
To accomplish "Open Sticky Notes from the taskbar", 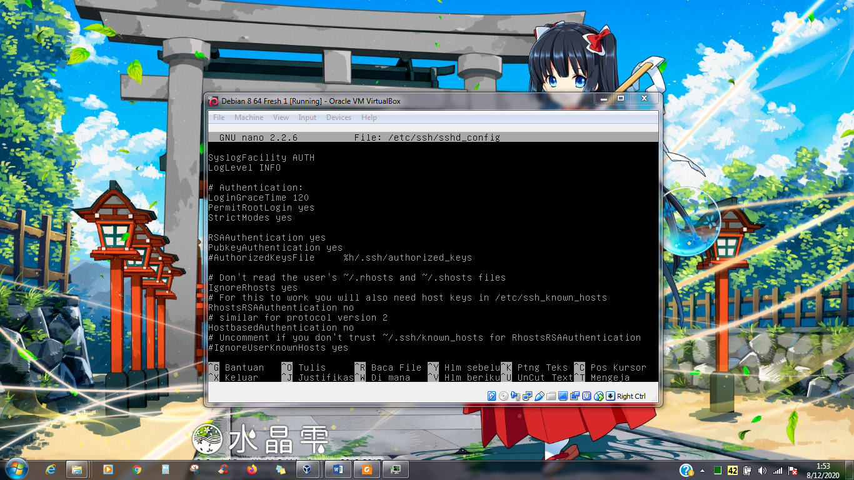I will click(x=281, y=469).
